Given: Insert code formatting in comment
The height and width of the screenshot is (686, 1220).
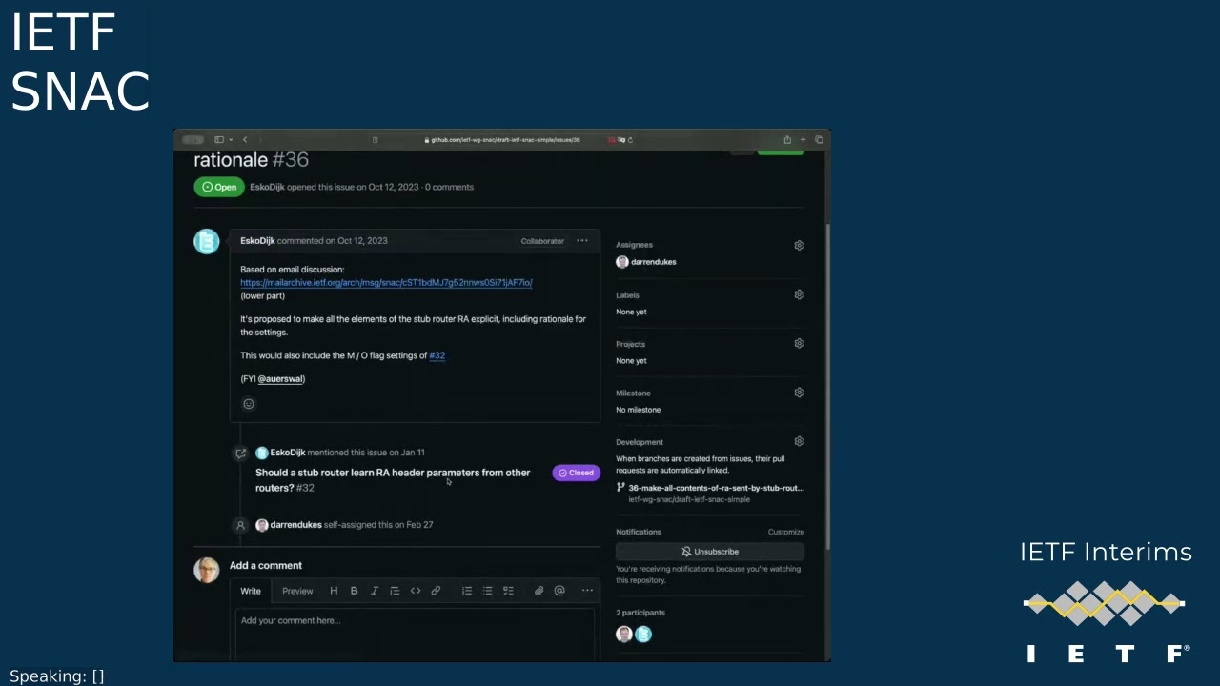Looking at the screenshot, I should 416,591.
